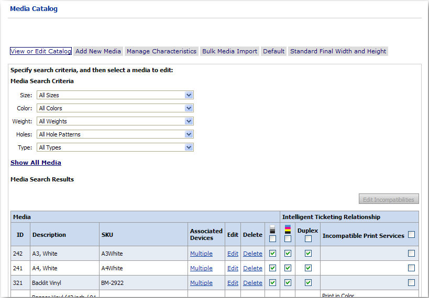Screen dimensions: 429x298
Task: Switch to Add New Media tab
Action: coord(98,51)
